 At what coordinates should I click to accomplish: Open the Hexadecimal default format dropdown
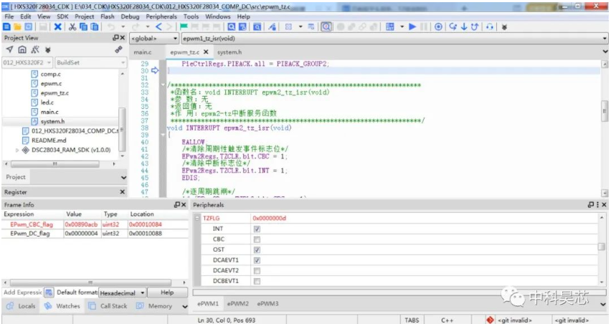123,293
